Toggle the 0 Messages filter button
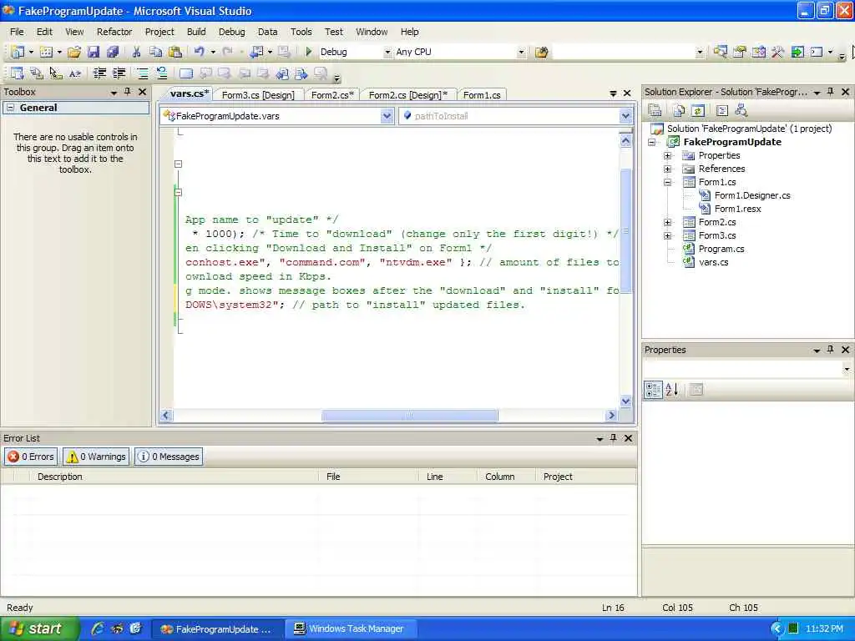Screen dimensions: 855x641 coord(169,457)
